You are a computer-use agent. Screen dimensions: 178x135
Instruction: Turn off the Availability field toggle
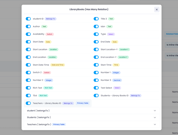[x=28, y=34]
